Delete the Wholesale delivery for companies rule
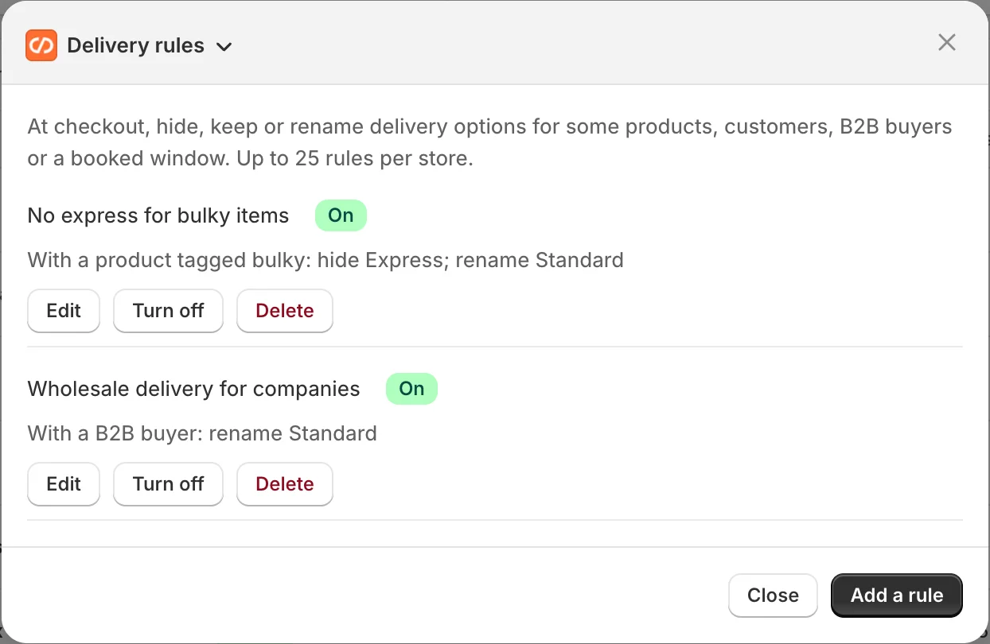 tap(285, 484)
